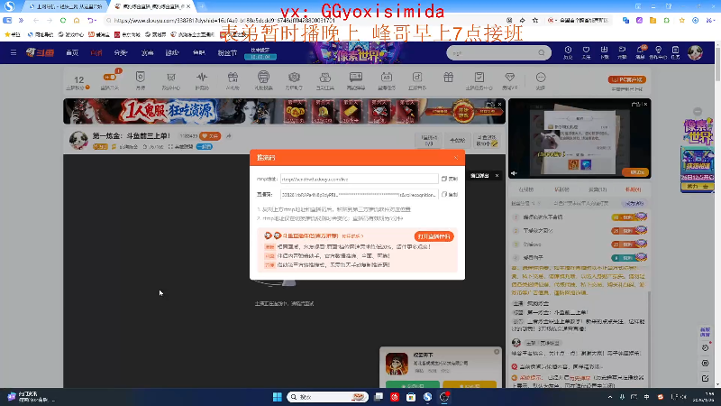Open the gift box toolbar icon
Viewport: 721px width, 406px height.
(448, 78)
